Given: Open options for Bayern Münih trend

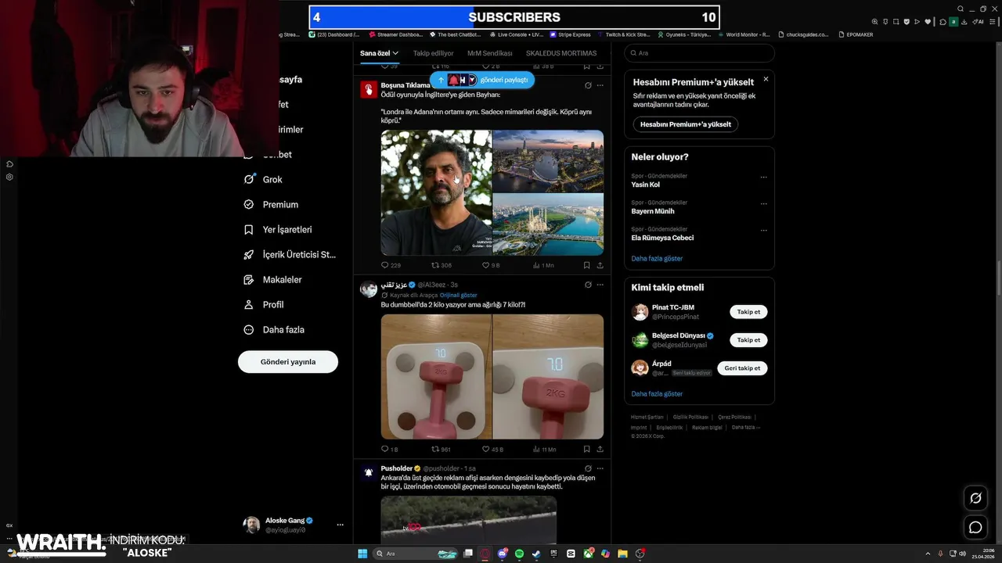Looking at the screenshot, I should (763, 204).
